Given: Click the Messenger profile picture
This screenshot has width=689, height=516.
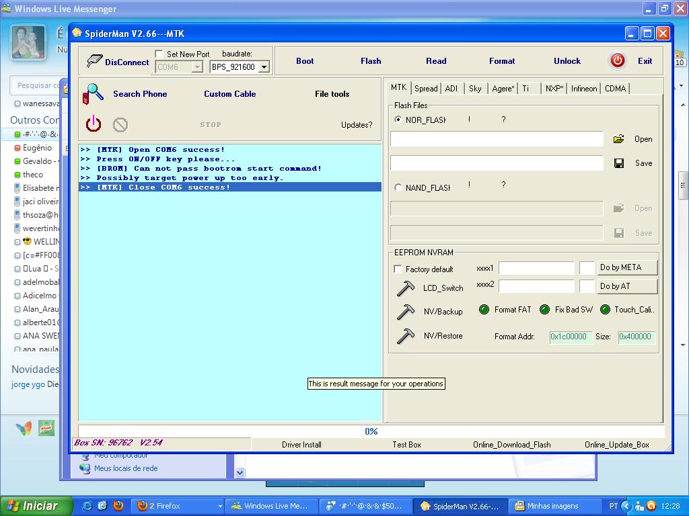Looking at the screenshot, I should [x=28, y=42].
